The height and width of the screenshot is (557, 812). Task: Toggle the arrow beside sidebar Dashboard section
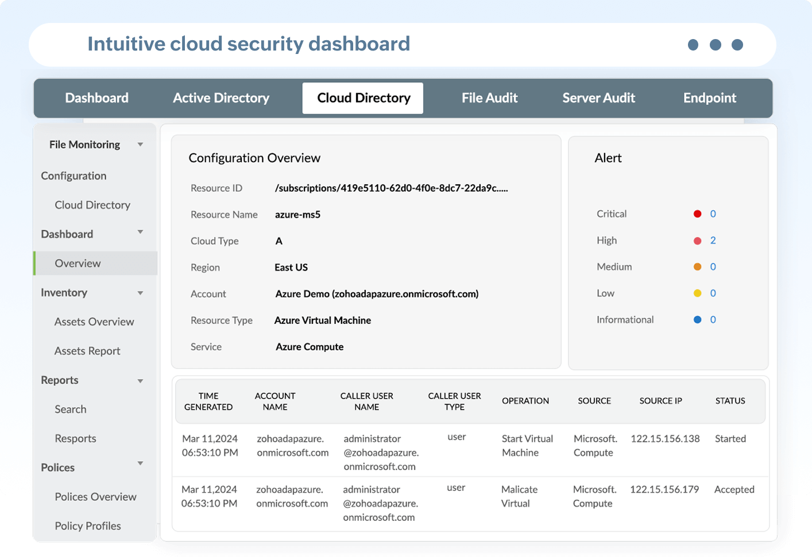point(140,232)
